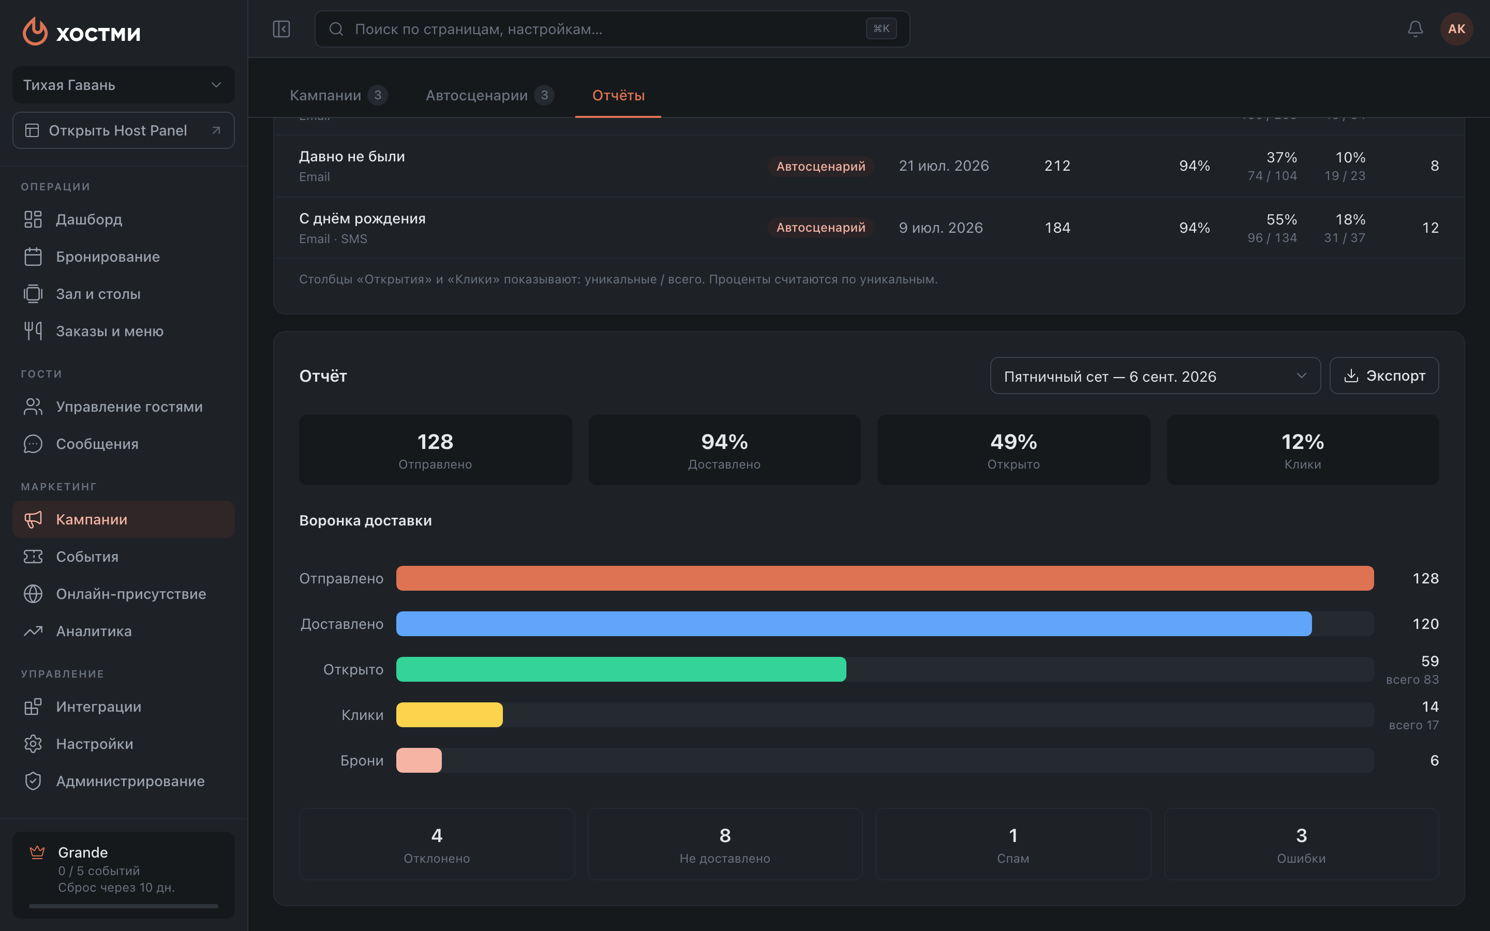
Task: Click the Grande plan crown icon
Action: [x=38, y=852]
